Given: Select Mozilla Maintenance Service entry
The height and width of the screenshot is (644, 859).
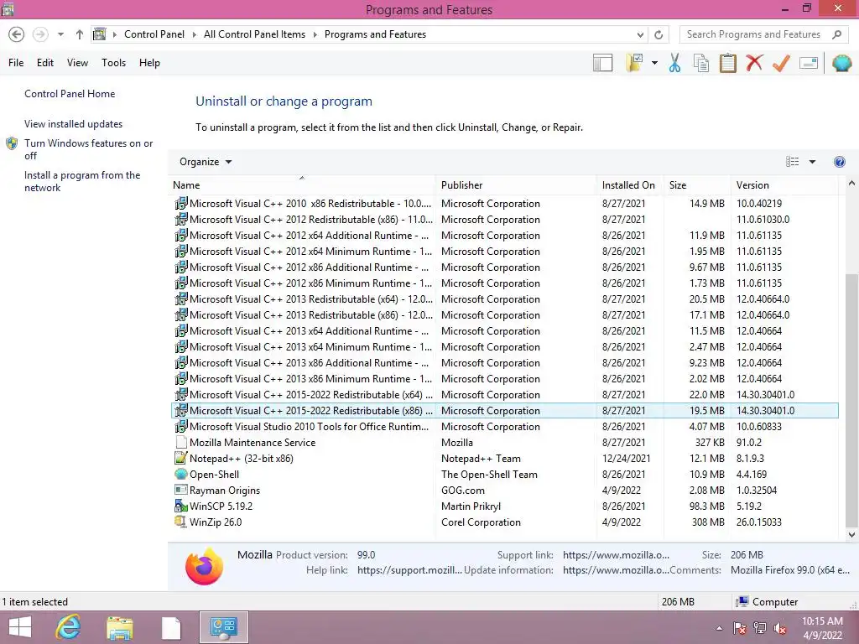Looking at the screenshot, I should pos(505,443).
